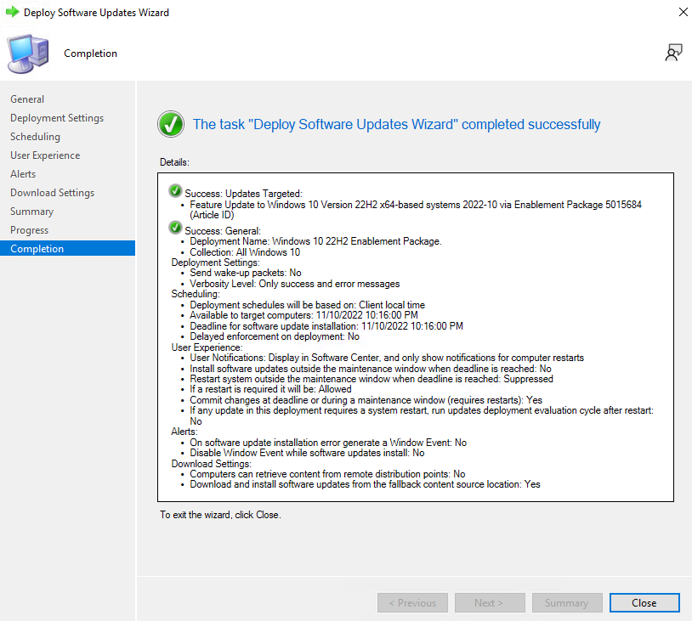Click the < Previous button
This screenshot has width=692, height=621.
(412, 602)
